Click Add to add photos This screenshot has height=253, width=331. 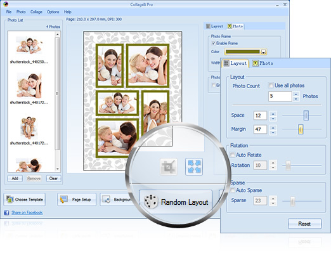coord(15,178)
